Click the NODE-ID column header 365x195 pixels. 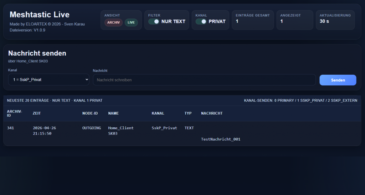tap(90, 113)
